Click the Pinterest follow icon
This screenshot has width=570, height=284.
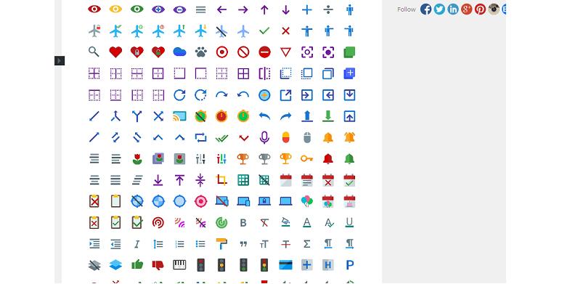click(x=480, y=9)
